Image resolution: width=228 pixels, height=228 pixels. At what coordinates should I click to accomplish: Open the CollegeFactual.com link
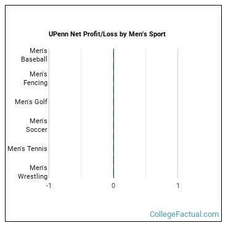pyautogui.click(x=184, y=214)
